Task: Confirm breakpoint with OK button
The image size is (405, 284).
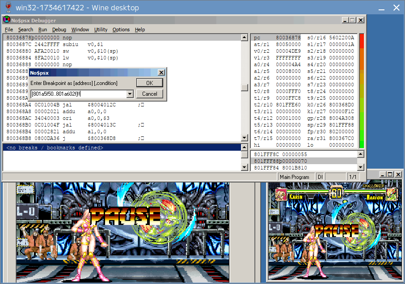Action: click(150, 83)
